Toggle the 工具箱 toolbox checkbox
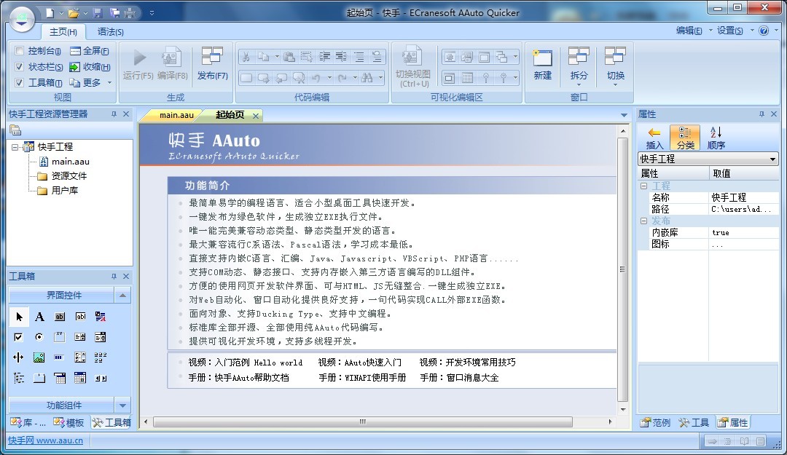The image size is (787, 455). pyautogui.click(x=19, y=83)
